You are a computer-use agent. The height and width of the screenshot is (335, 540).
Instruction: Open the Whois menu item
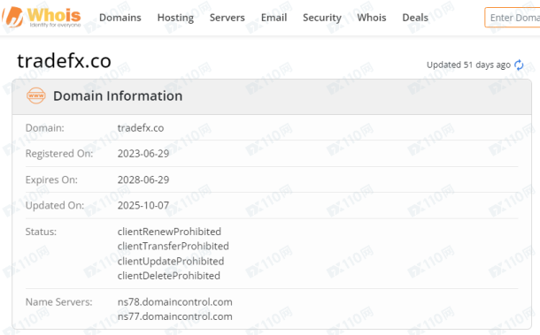point(372,18)
